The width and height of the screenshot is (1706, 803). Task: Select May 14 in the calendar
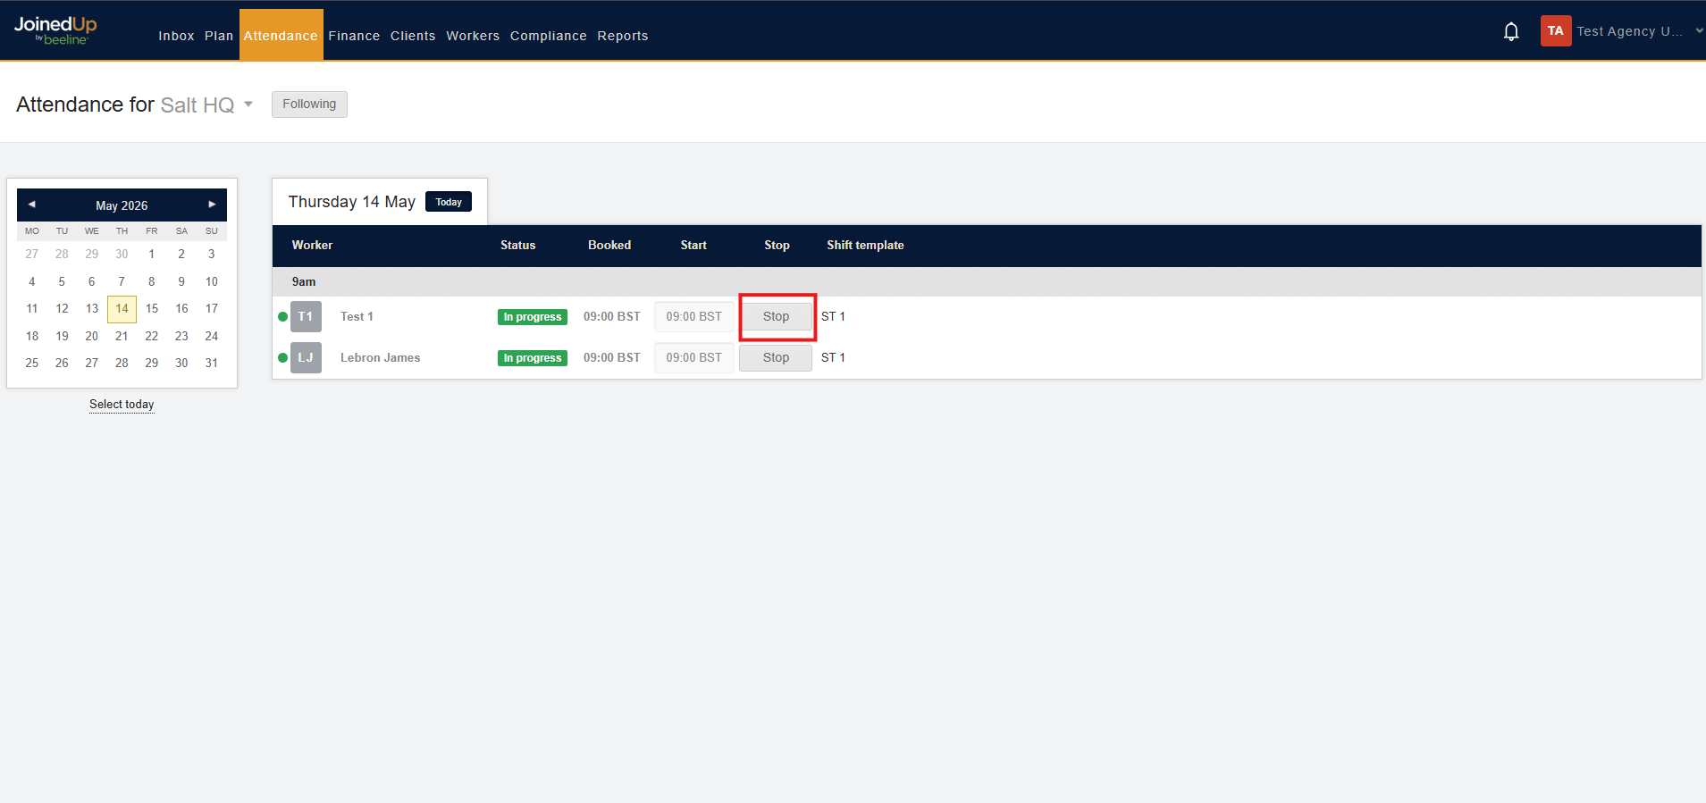pyautogui.click(x=122, y=309)
